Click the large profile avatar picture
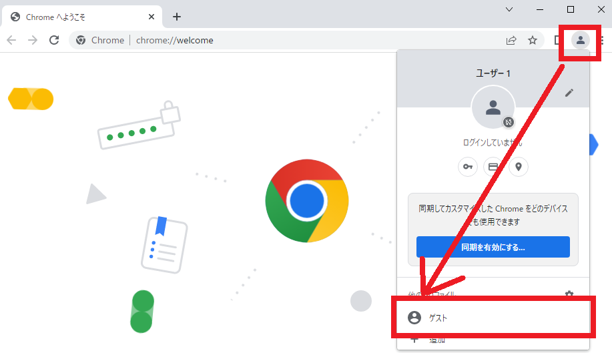The width and height of the screenshot is (612, 353). 493,107
